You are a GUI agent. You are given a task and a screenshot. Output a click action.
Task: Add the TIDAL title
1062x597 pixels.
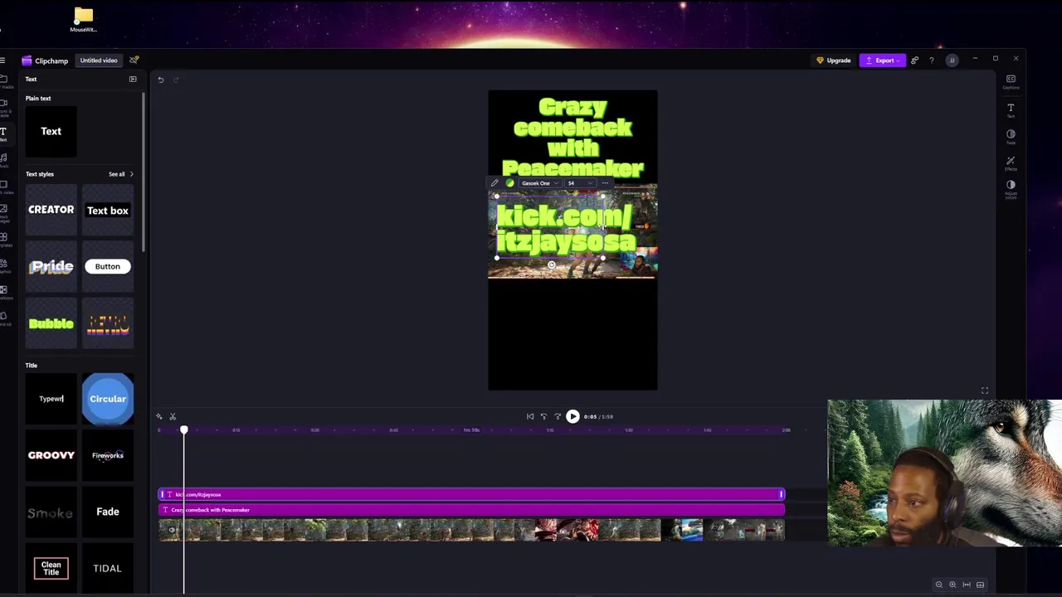click(108, 568)
